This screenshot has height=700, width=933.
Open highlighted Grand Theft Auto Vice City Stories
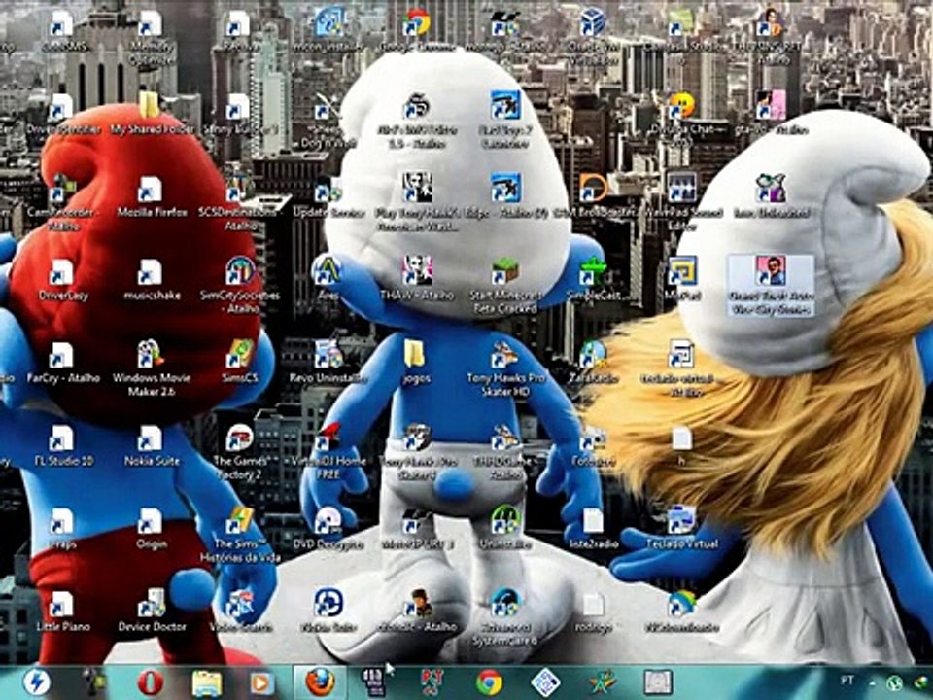coord(771,286)
